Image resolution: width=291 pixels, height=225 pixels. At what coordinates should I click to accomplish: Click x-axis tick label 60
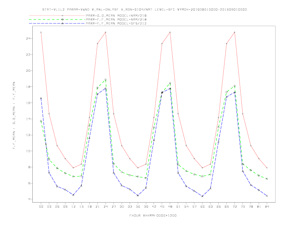tap(202, 207)
